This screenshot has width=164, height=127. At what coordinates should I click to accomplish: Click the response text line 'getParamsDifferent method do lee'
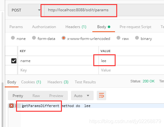coord(56,106)
